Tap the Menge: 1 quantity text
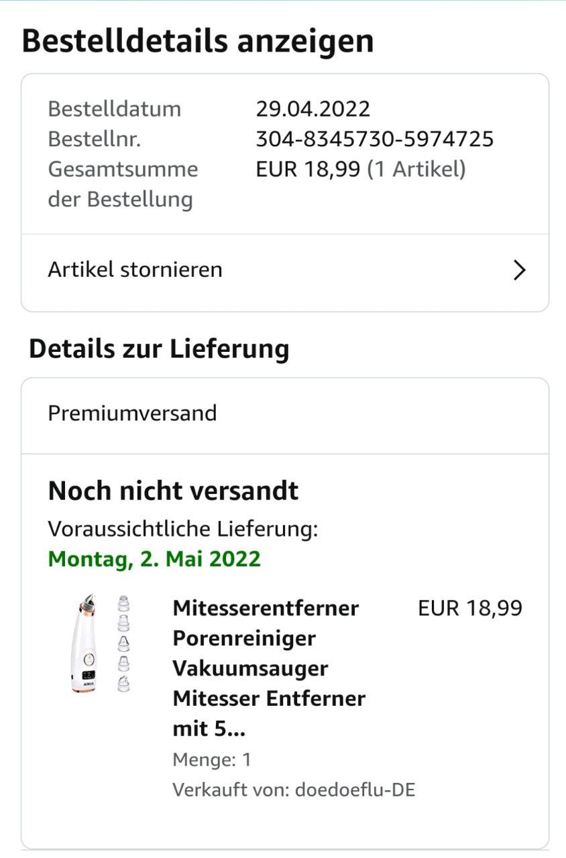566x858 pixels. pos(212,759)
